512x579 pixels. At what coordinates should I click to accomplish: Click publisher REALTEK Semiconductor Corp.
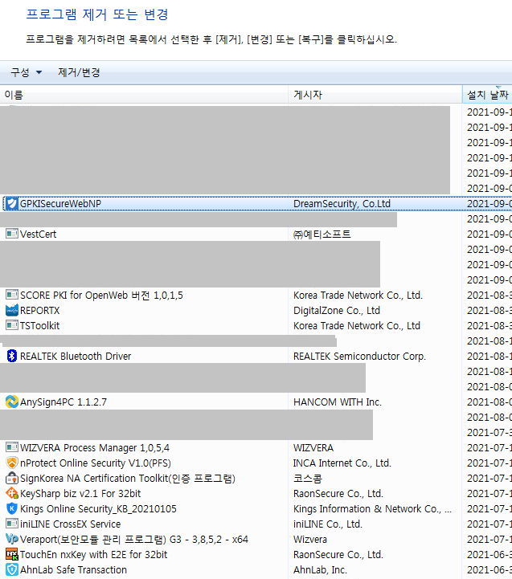tap(359, 357)
